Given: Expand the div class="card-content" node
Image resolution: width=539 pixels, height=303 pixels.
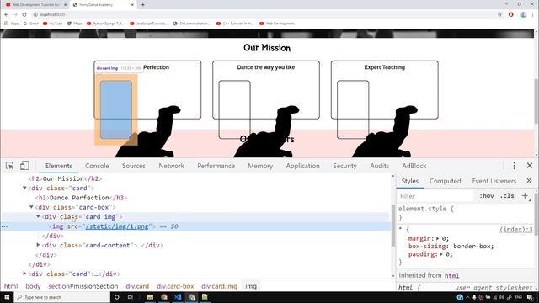Looking at the screenshot, I should pos(38,245).
